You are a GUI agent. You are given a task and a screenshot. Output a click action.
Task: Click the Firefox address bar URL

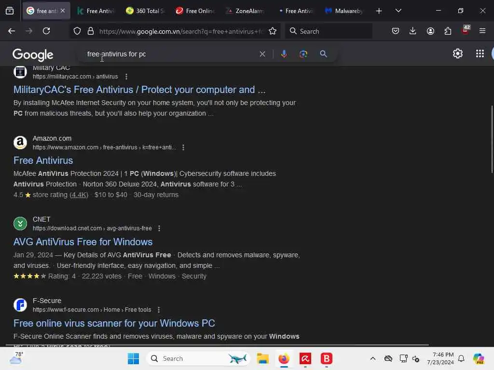pos(181,31)
